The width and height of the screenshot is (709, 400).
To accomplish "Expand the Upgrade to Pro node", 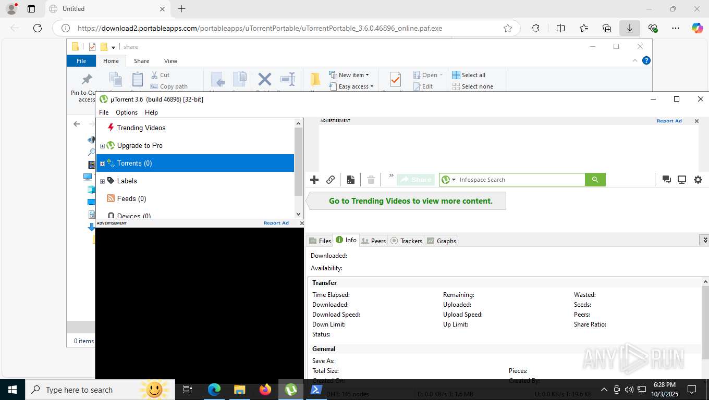I will (x=102, y=146).
